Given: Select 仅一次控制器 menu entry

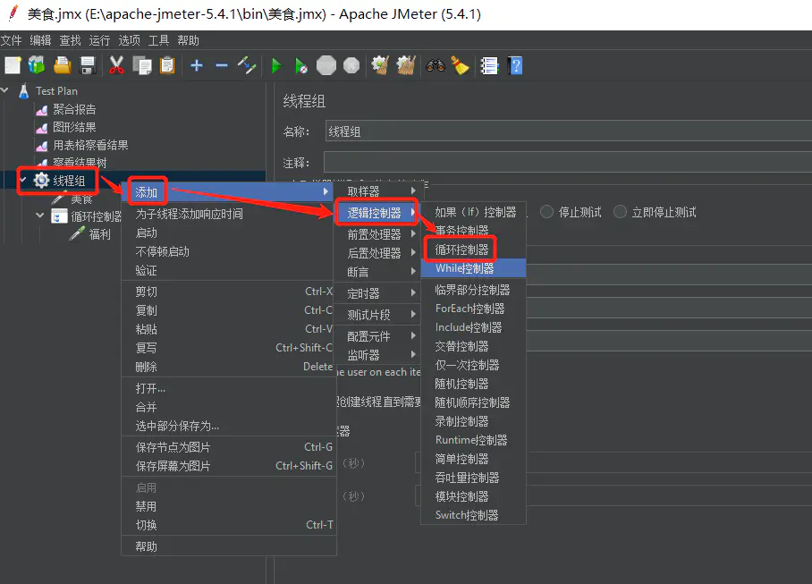Looking at the screenshot, I should 473,365.
